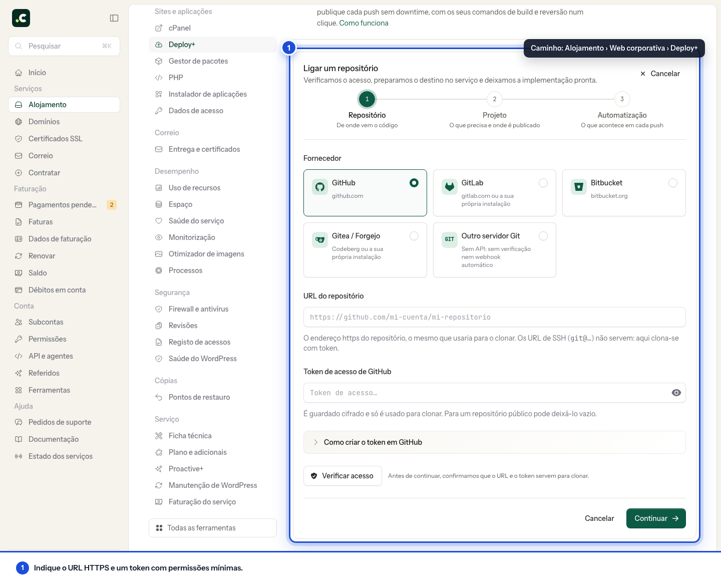
Task: Click the green app logo
Action: (x=21, y=18)
